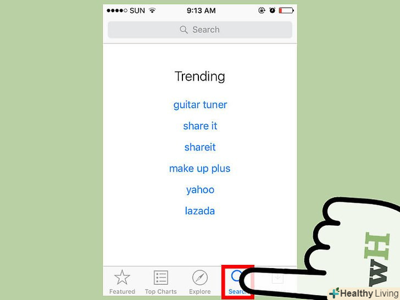Screen dimensions: 400x300
Task: Tap the rotation lock status icon
Action: 262,10
